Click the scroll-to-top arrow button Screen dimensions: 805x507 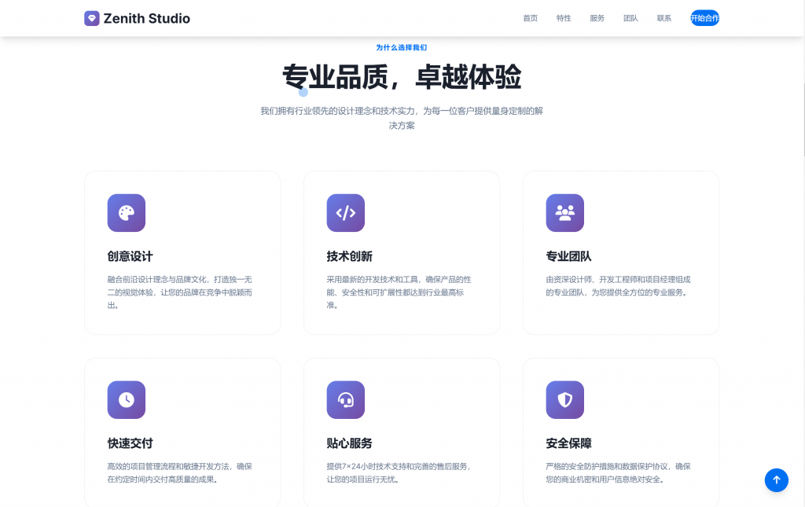pyautogui.click(x=777, y=480)
